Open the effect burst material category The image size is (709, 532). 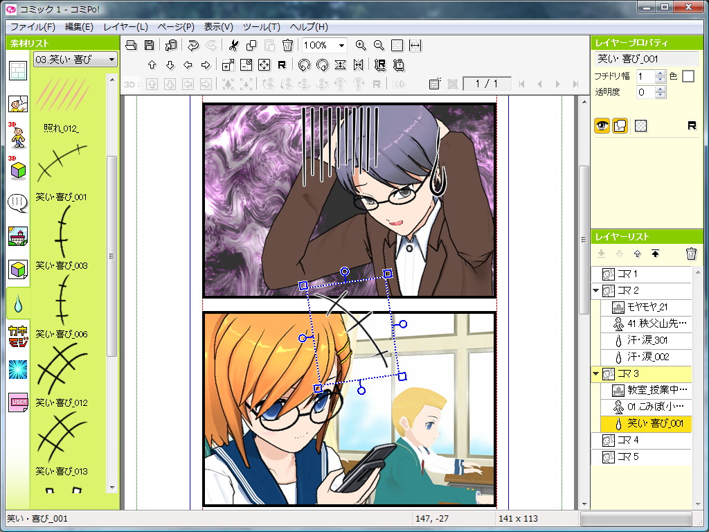pos(18,370)
